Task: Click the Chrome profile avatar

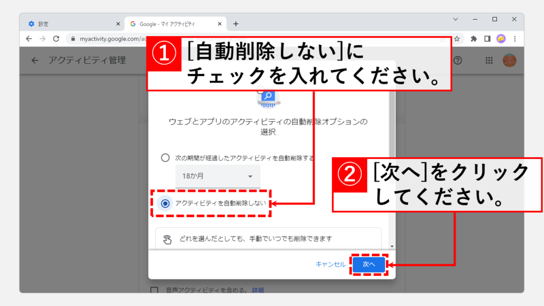Action: [501, 39]
